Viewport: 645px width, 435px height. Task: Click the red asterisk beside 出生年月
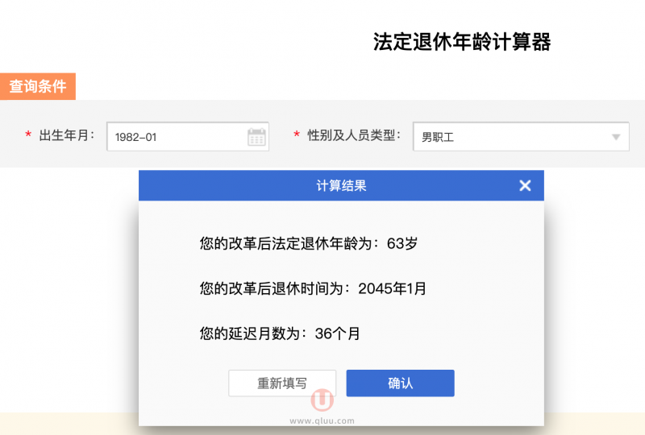point(28,136)
